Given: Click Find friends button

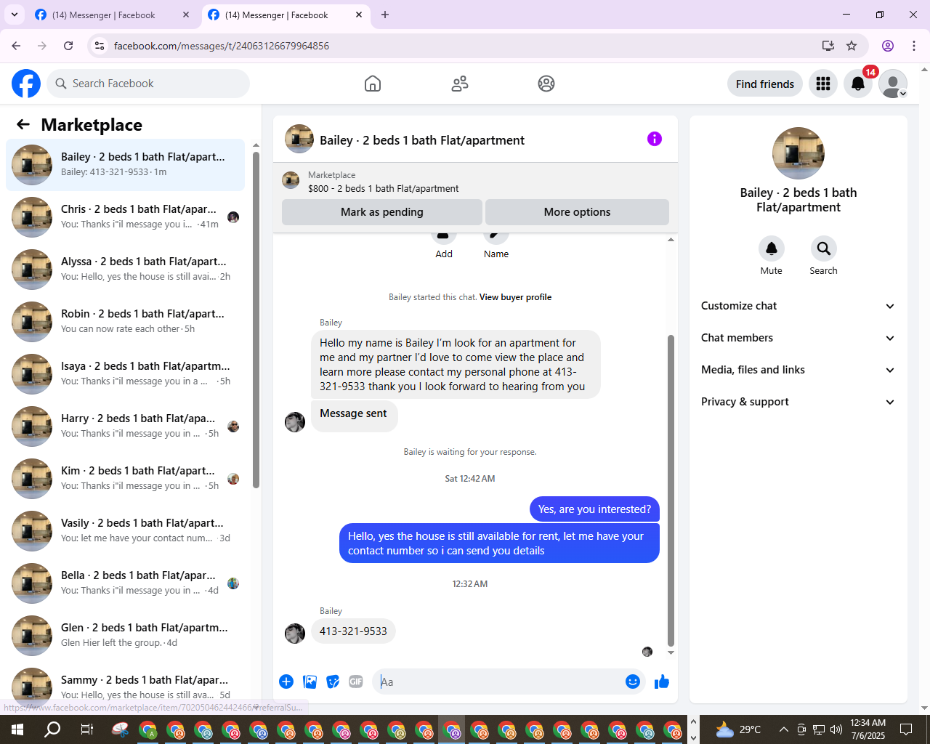Looking at the screenshot, I should [765, 84].
